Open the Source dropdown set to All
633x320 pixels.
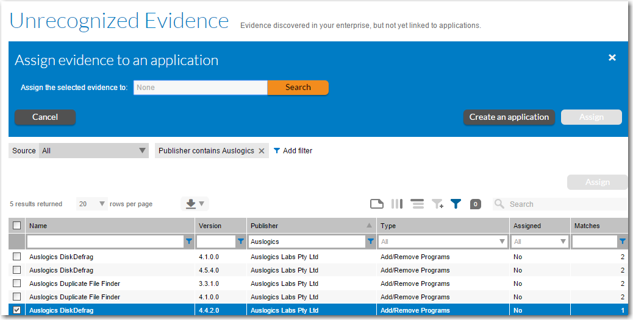click(x=94, y=150)
